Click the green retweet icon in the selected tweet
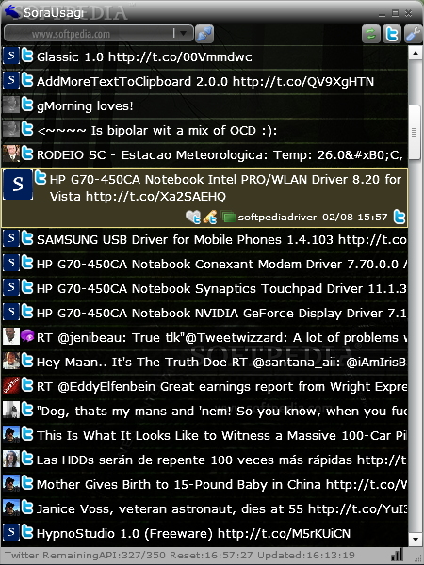The image size is (424, 565). coord(228,217)
